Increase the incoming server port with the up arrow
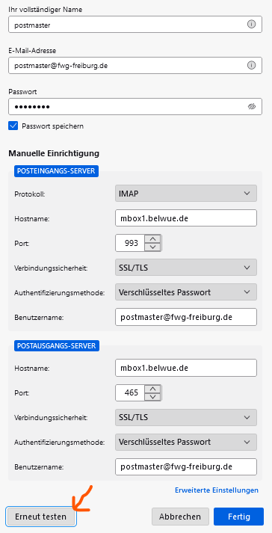This screenshot has width=272, height=533. point(153,239)
